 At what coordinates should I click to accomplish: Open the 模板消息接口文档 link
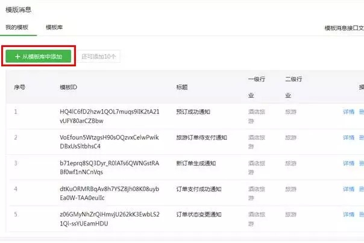pos(344,28)
